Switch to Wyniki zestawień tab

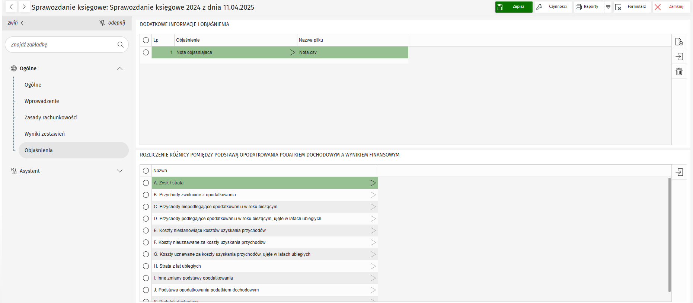click(x=45, y=134)
